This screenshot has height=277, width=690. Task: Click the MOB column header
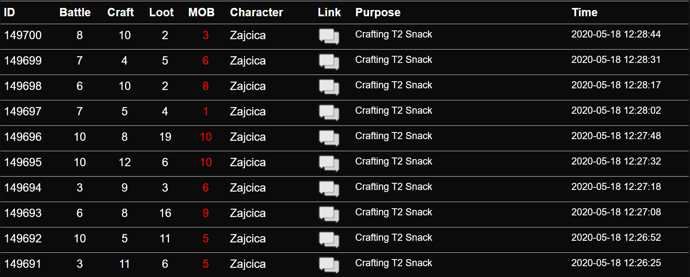point(201,12)
